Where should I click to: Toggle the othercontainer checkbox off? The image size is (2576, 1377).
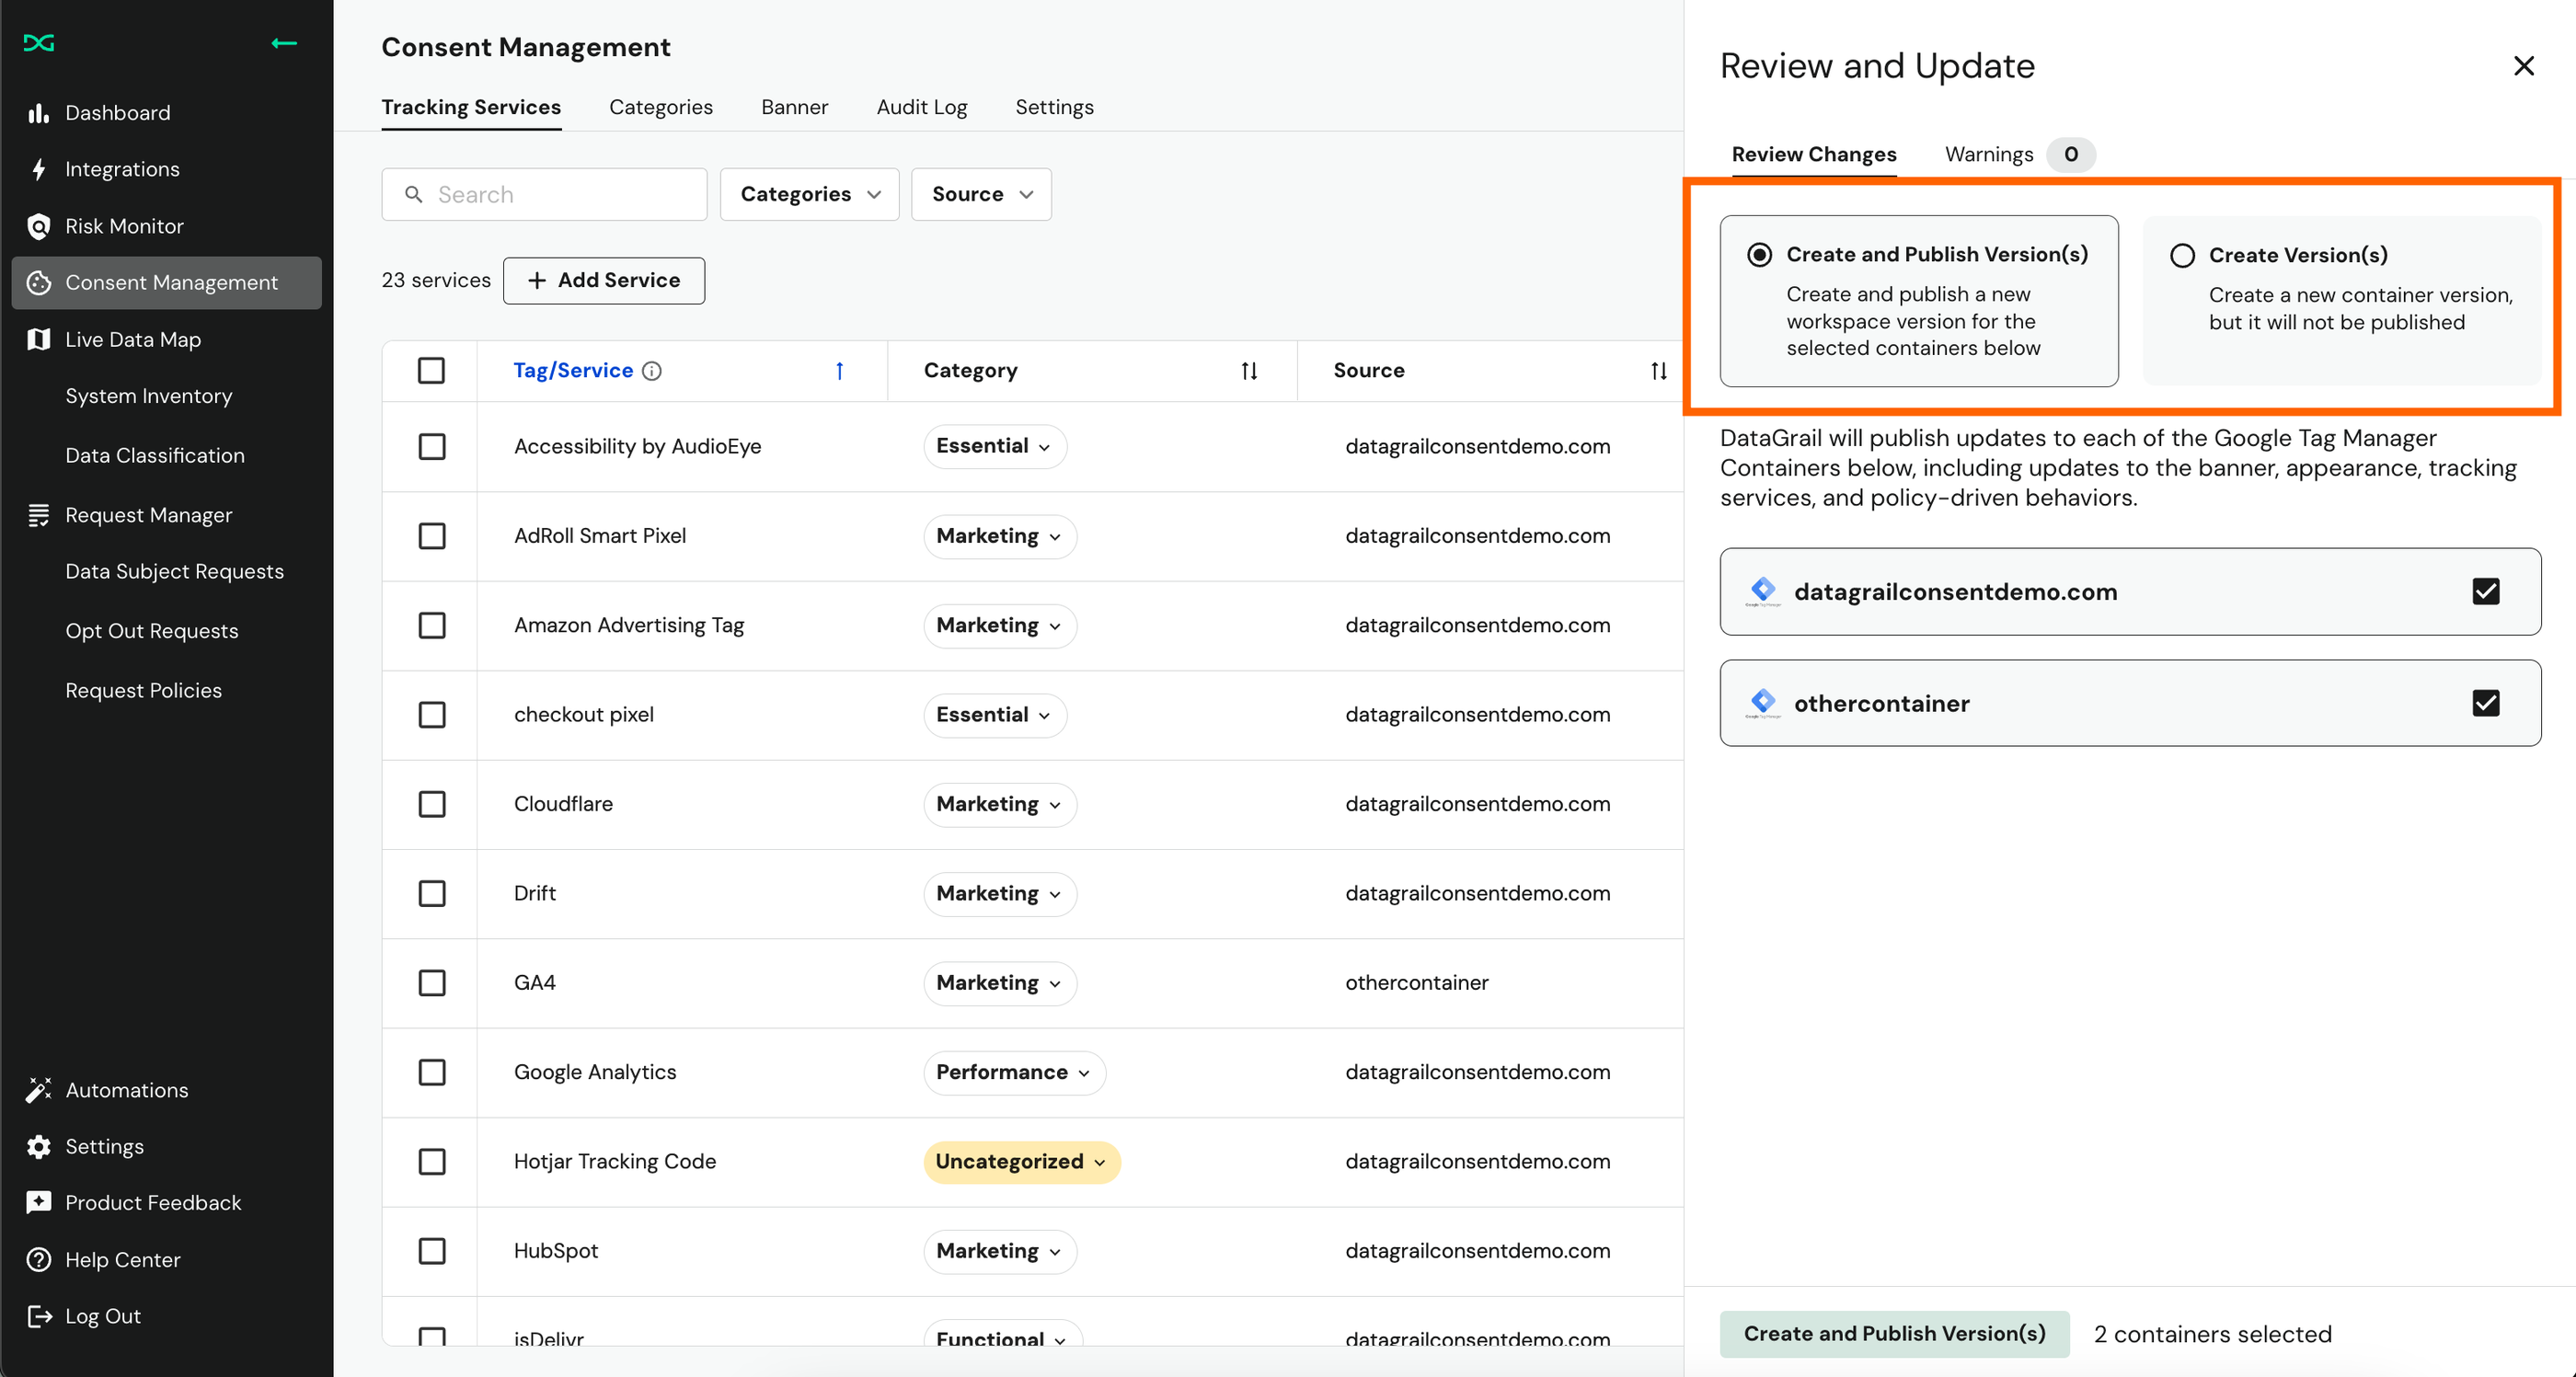(2484, 702)
